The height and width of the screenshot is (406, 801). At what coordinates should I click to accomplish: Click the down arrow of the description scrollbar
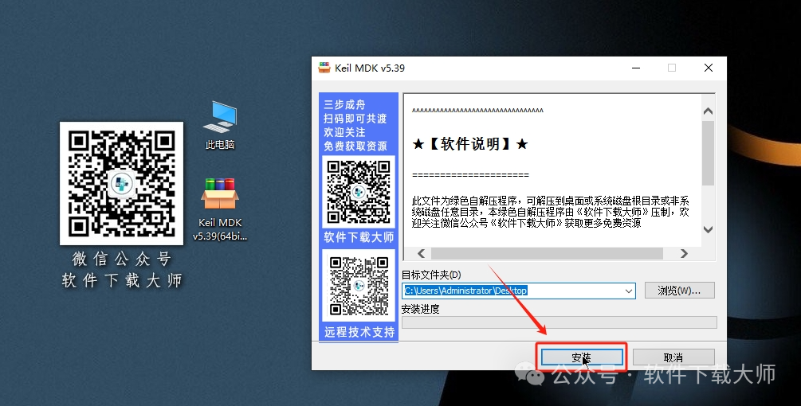tap(708, 229)
